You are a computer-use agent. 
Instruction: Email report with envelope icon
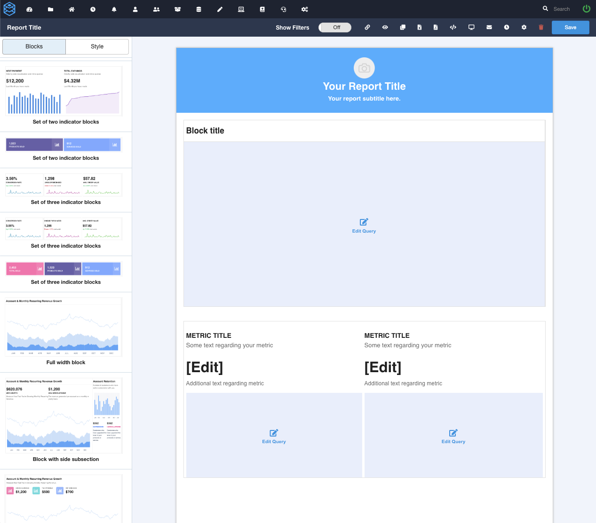(x=489, y=27)
